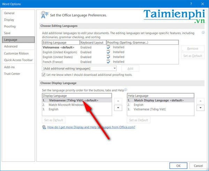Click the help question mark in title bar
Image resolution: width=209 pixels, height=171 pixels.
pyautogui.click(x=191, y=4)
